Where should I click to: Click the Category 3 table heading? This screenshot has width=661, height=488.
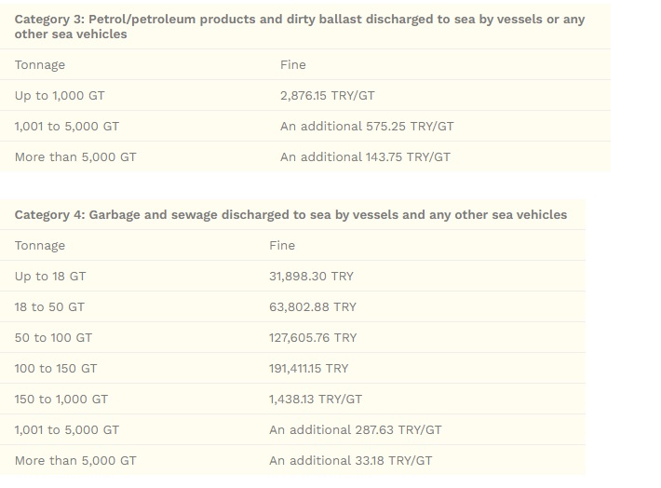click(x=300, y=26)
